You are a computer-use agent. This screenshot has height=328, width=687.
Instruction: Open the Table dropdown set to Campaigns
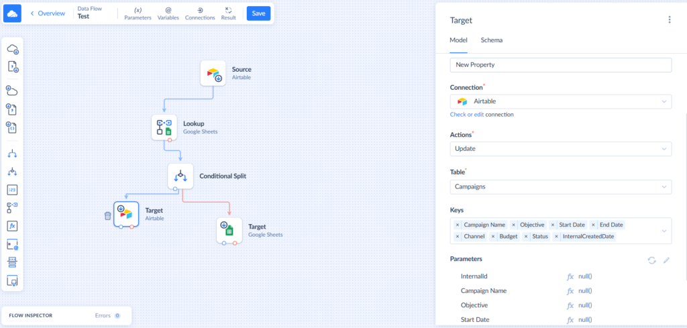[x=560, y=187]
